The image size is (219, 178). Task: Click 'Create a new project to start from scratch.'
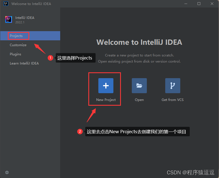(x=139, y=55)
